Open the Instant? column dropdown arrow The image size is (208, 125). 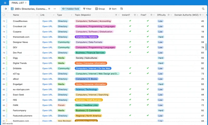138,15
